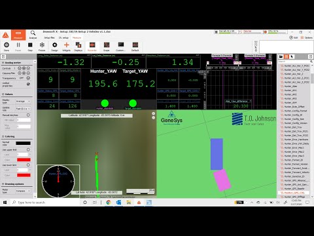Viewport: 314px width, 236px height.
Task: Collapse the Values section
Action: coord(3,94)
